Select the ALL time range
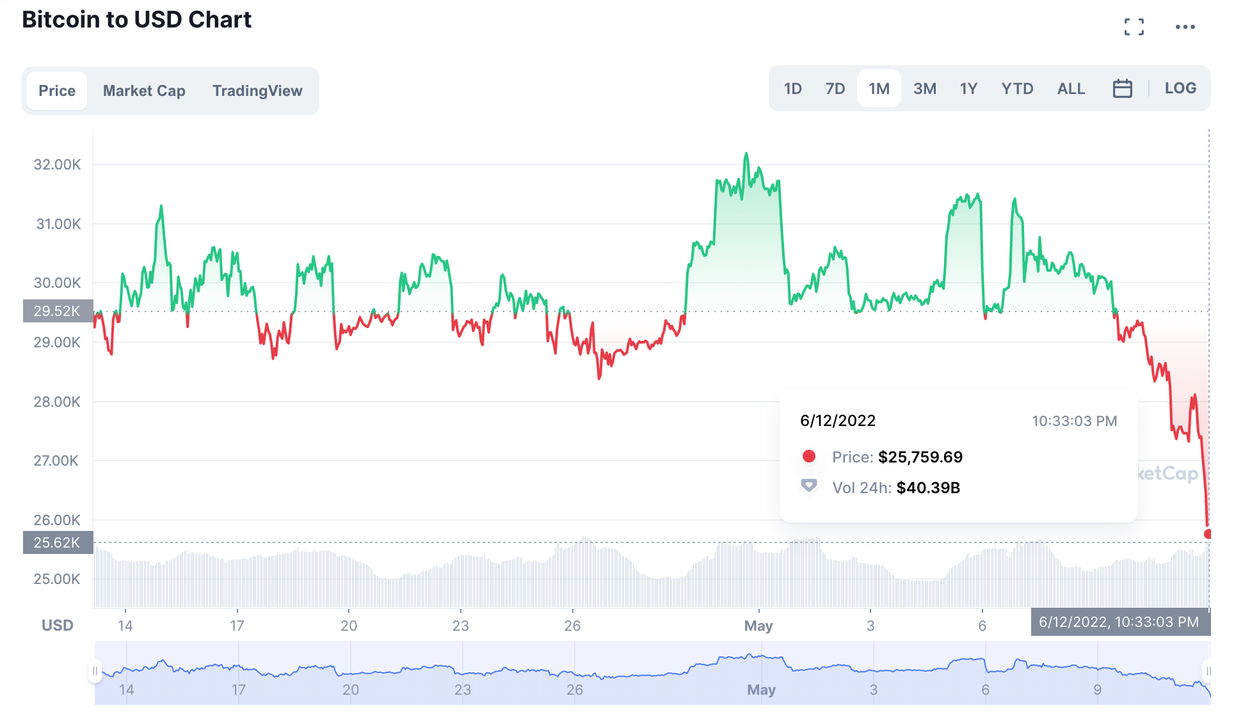 [x=1071, y=88]
